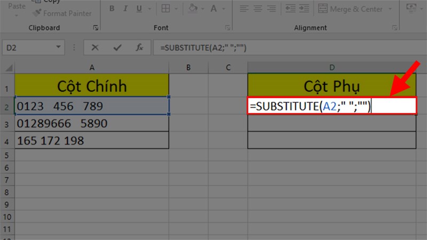Select column B header

click(189, 67)
